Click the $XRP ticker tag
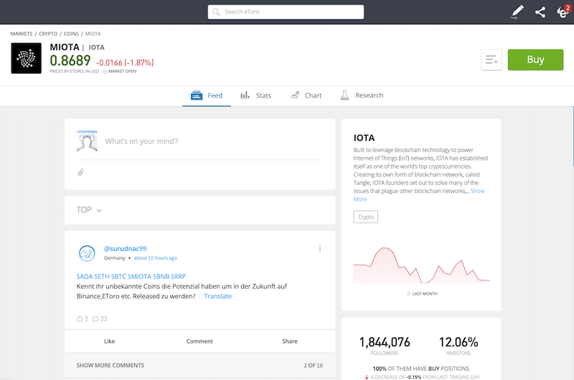Viewport: 574px width, 380px height. pos(178,277)
